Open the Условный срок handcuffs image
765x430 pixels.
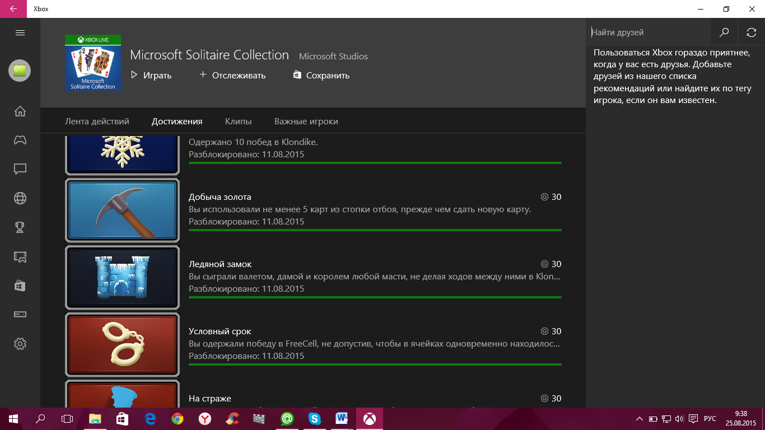(123, 344)
